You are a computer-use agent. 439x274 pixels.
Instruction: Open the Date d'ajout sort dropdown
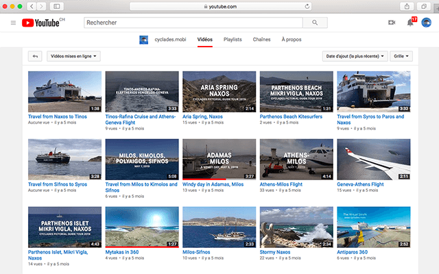[x=354, y=56]
